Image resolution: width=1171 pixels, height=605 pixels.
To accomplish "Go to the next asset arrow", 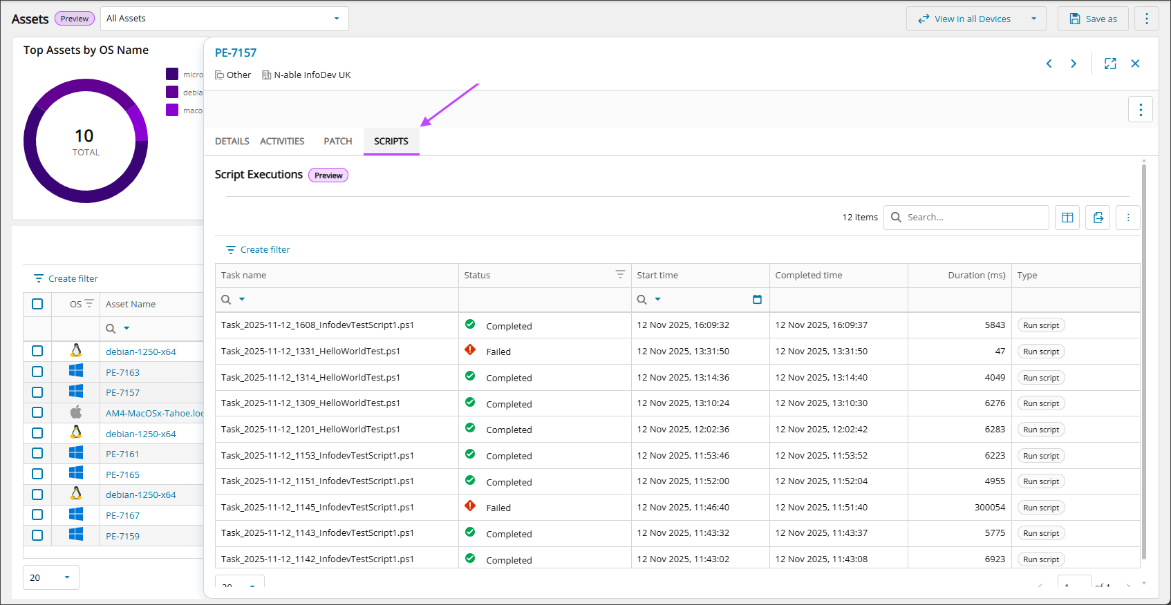I will click(x=1074, y=64).
